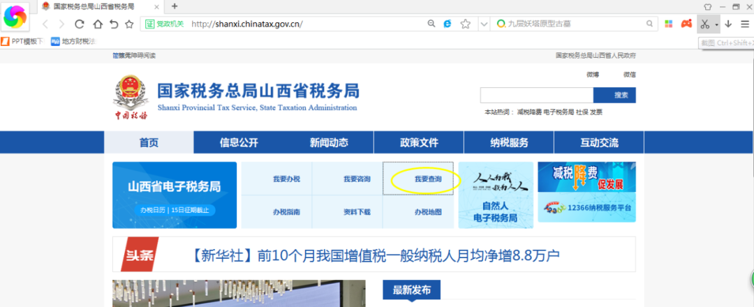Click hot keyword 电子税务局
Screen dimensions: 754x307
[x=559, y=112]
